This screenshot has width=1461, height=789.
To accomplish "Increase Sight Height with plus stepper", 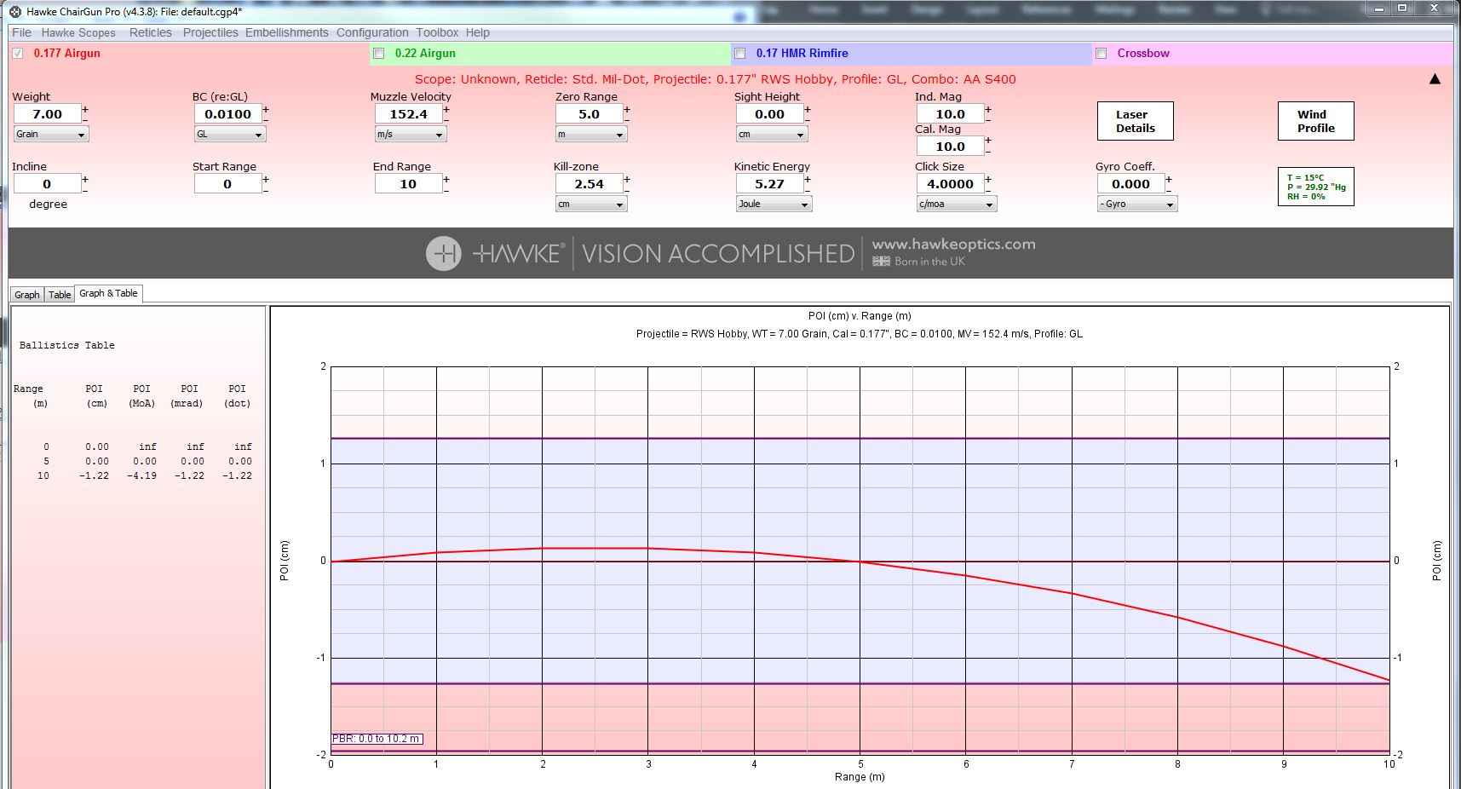I will point(808,109).
